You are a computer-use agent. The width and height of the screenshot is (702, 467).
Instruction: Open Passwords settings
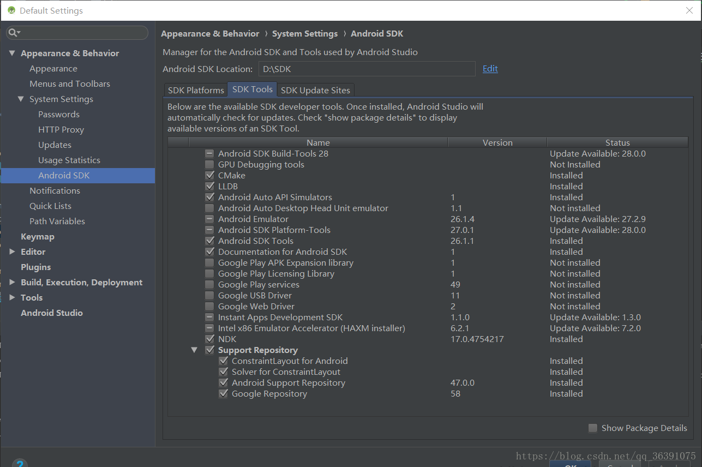pyautogui.click(x=59, y=114)
